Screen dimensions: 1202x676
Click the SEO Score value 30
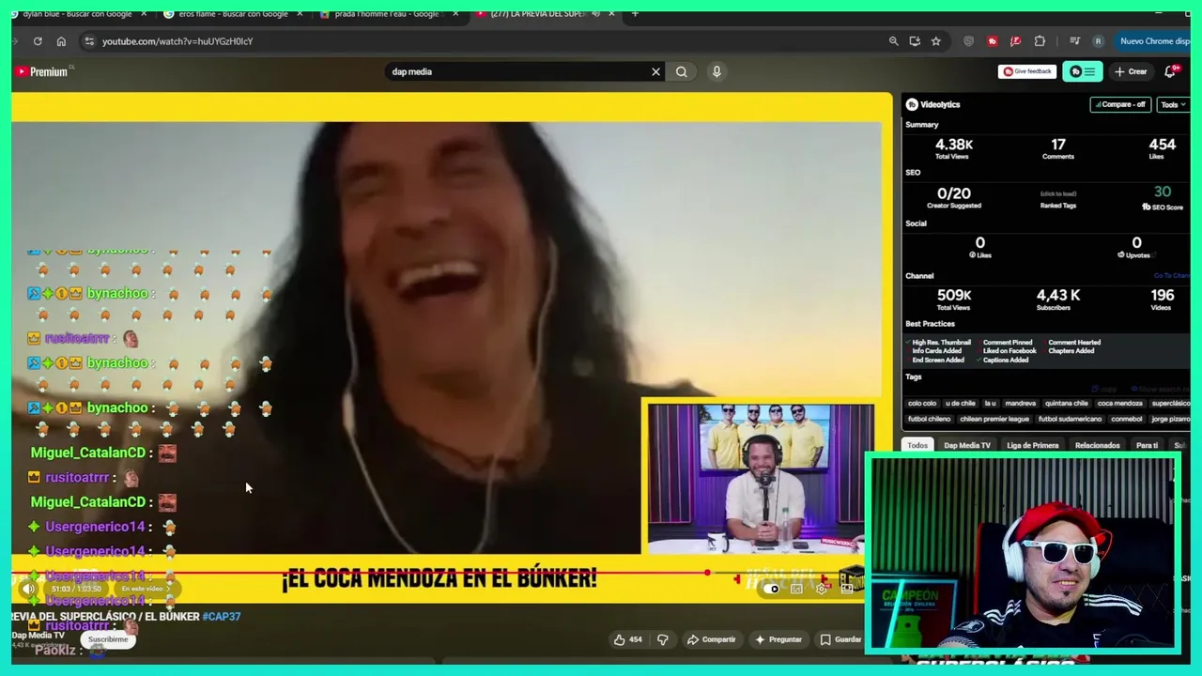[x=1163, y=192]
